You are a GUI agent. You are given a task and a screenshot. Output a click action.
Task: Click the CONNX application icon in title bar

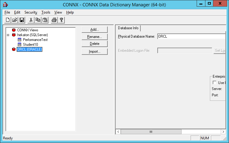[x=5, y=5]
